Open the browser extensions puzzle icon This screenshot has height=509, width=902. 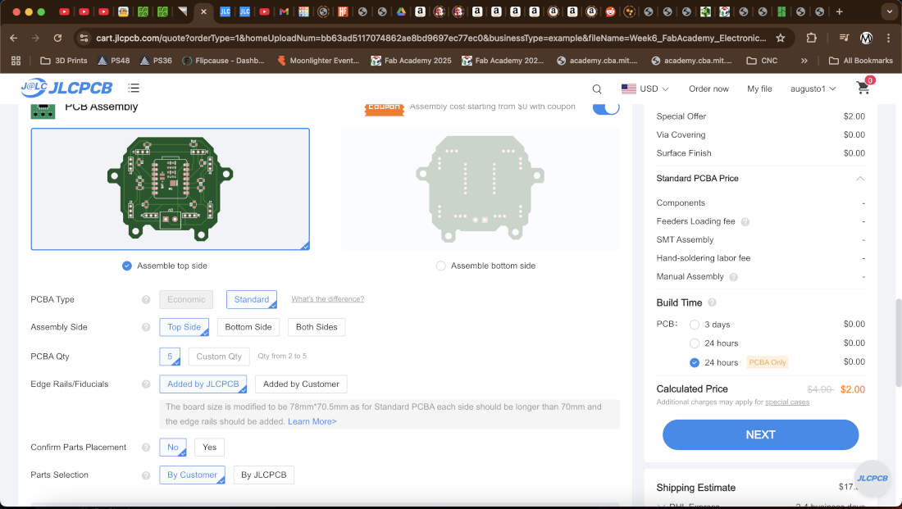[x=811, y=38]
